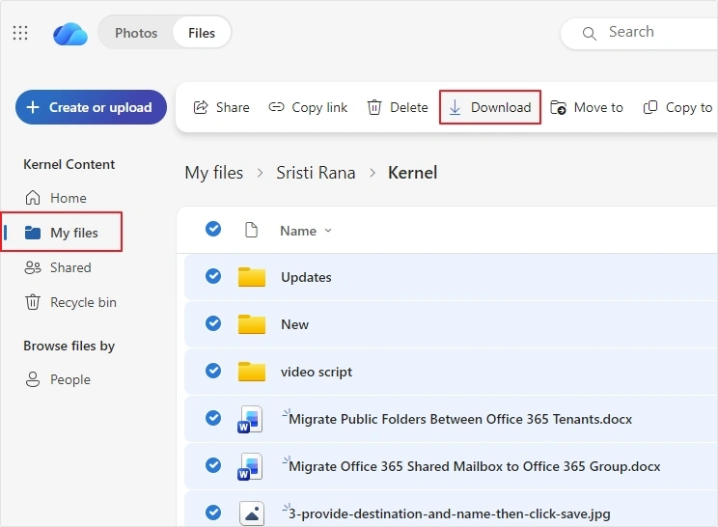Open the video script folder name

pos(317,372)
